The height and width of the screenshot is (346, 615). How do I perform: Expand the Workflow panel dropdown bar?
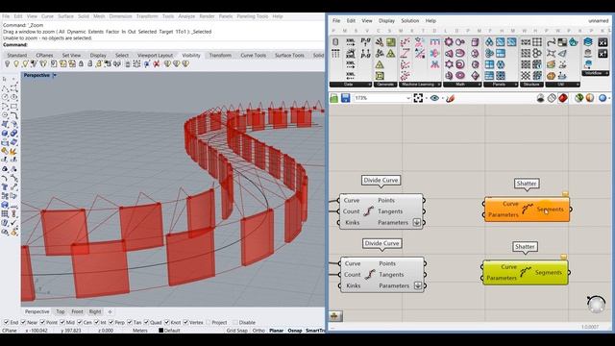pos(596,73)
